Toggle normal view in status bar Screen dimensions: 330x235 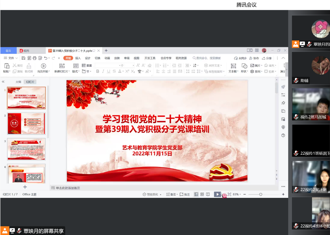pyautogui.click(x=196, y=194)
